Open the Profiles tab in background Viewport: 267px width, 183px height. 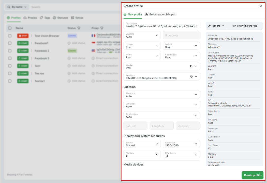tap(14, 18)
